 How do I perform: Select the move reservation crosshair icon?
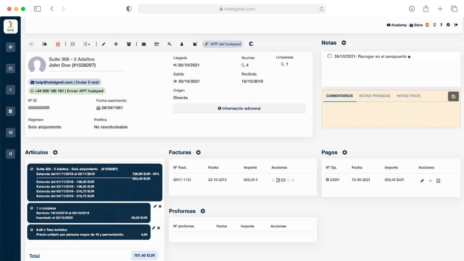pos(116,44)
